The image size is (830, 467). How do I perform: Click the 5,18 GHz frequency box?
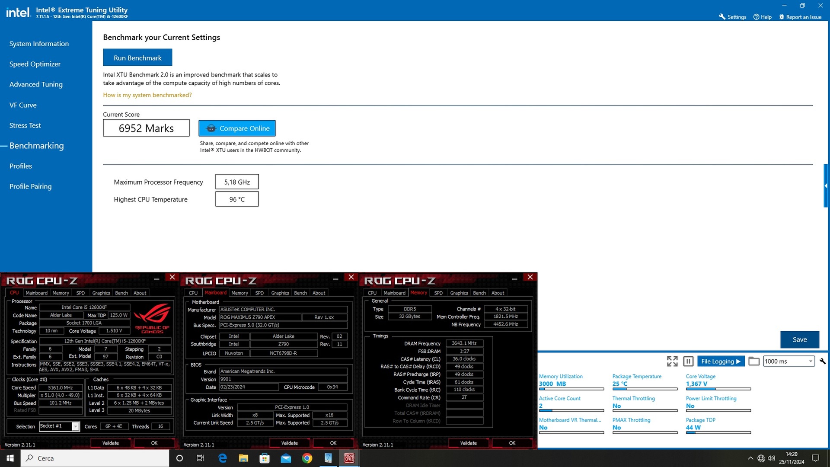click(237, 182)
